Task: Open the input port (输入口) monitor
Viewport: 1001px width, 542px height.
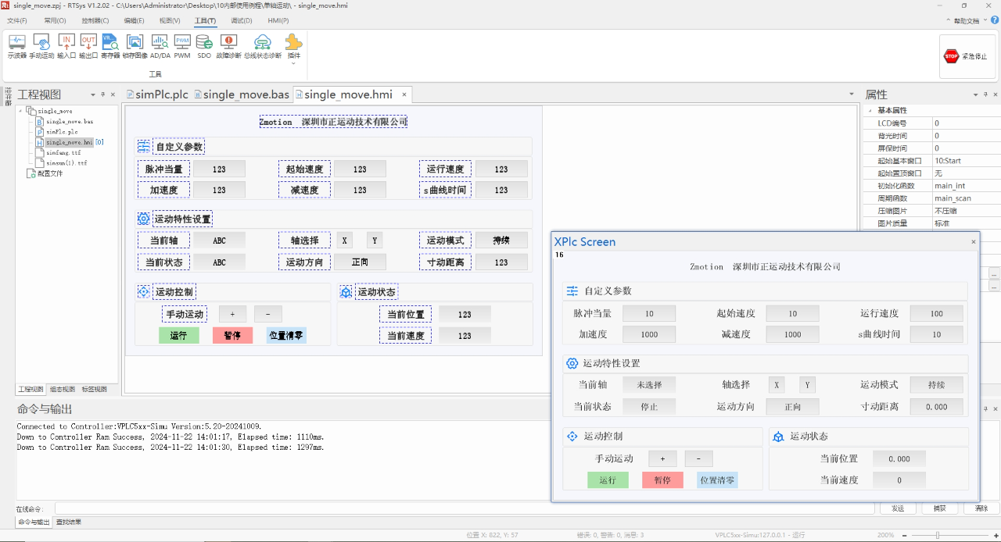Action: pyautogui.click(x=66, y=46)
